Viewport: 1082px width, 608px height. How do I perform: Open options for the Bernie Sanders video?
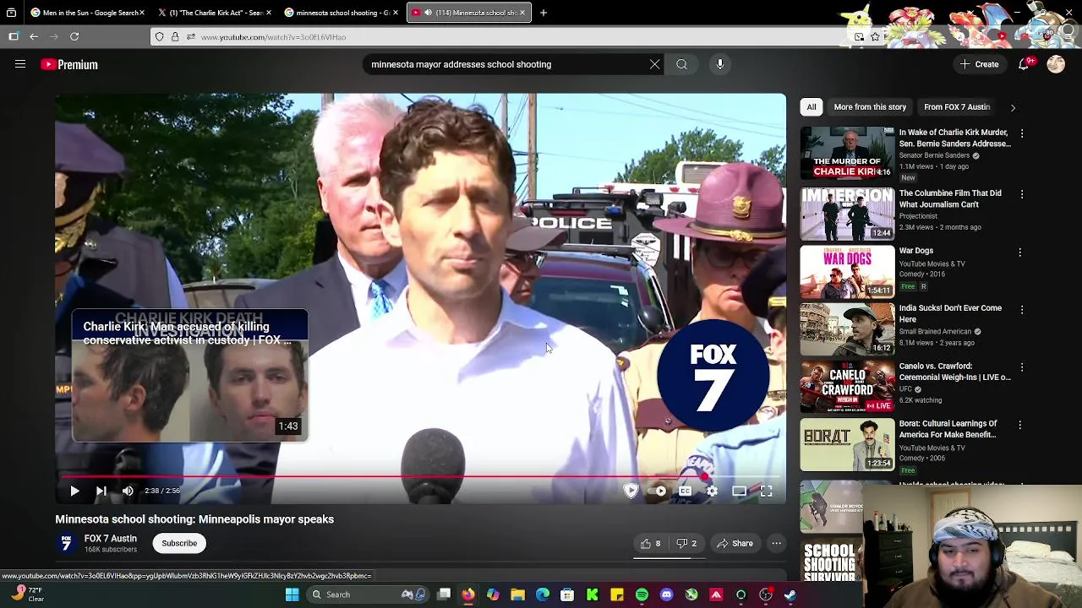(1021, 133)
